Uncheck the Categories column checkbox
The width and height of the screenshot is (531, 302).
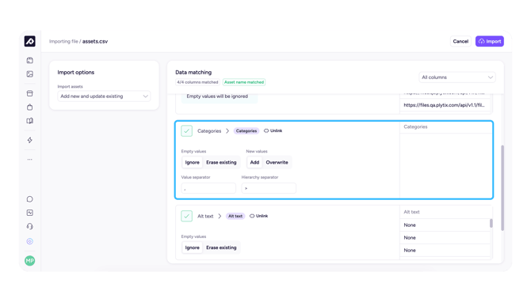point(186,130)
